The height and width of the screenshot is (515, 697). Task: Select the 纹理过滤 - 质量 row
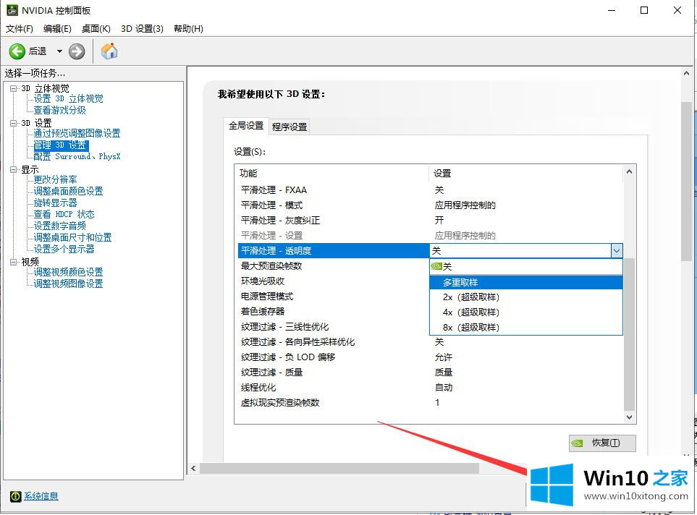[x=430, y=373]
